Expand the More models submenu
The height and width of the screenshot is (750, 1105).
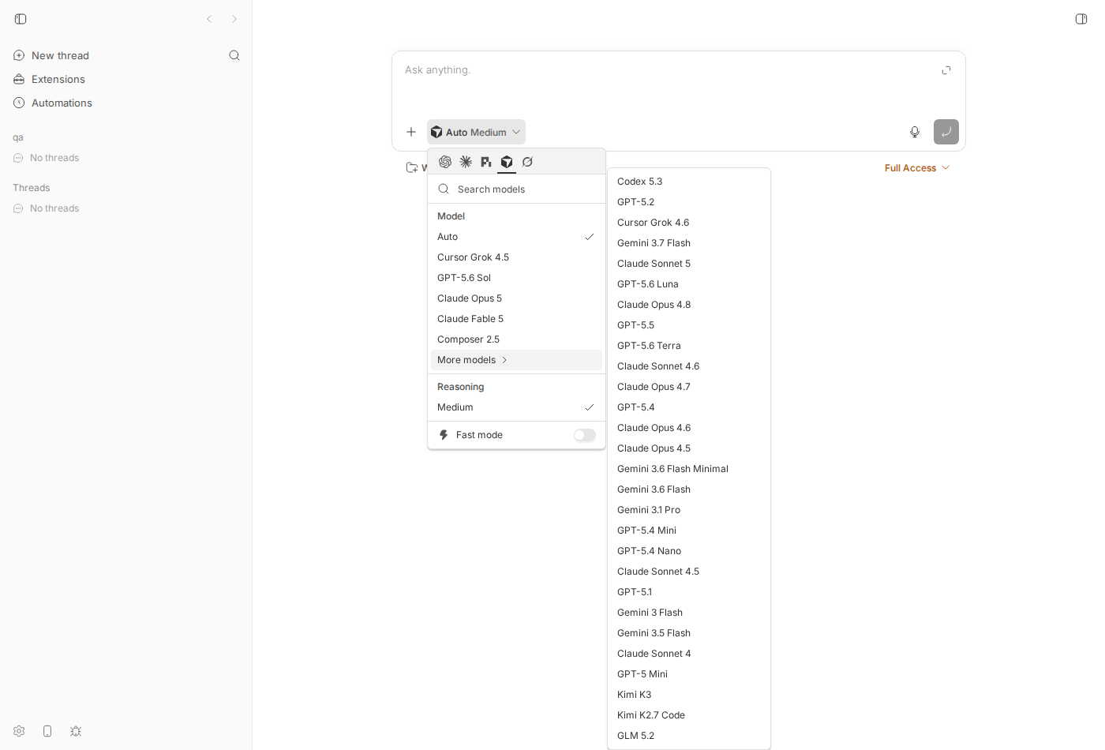point(516,360)
